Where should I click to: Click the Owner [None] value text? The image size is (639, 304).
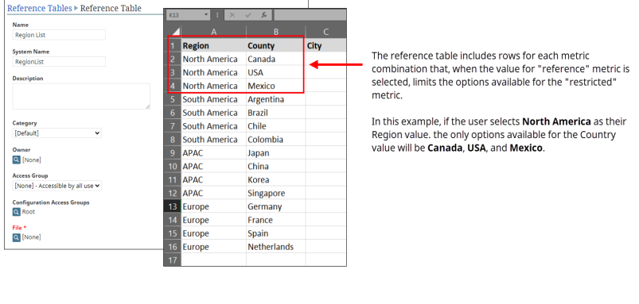tap(31, 160)
